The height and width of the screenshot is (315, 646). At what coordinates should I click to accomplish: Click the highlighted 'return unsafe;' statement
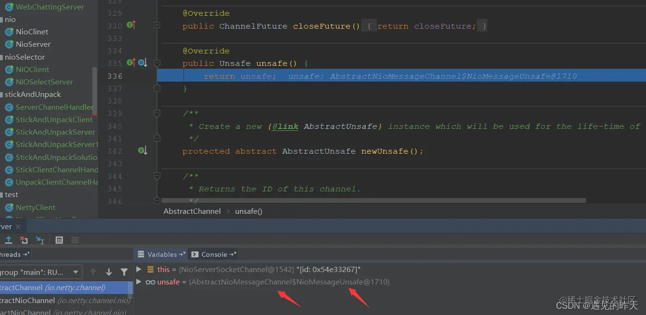pyautogui.click(x=240, y=76)
